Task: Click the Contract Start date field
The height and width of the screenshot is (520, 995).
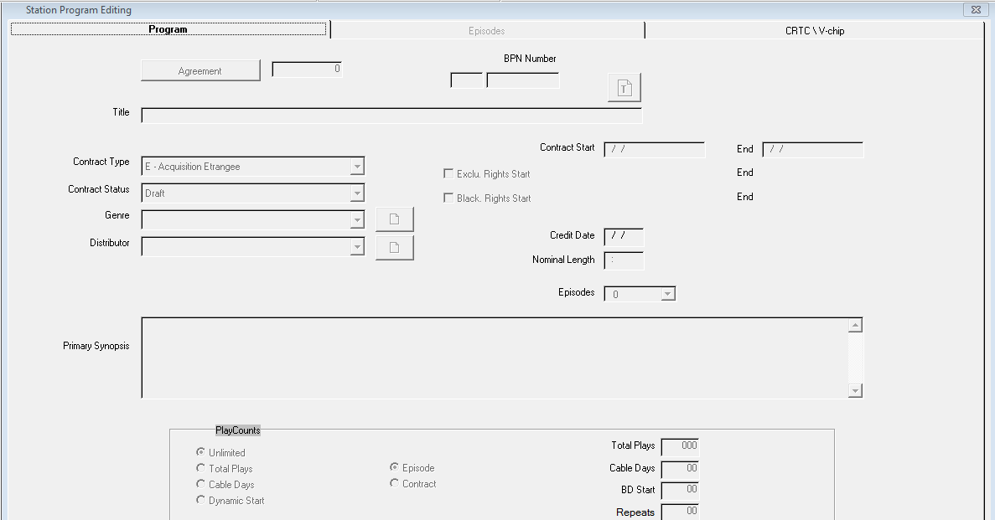Action: (x=654, y=150)
